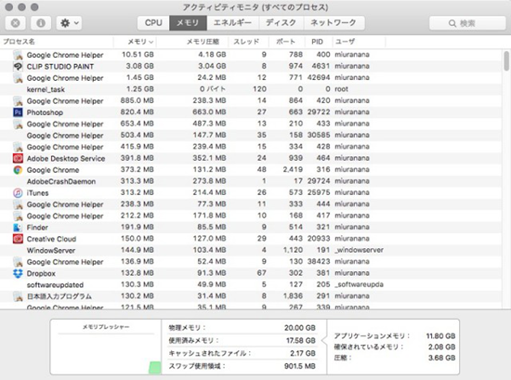Click the PID value 42694

pos(319,77)
